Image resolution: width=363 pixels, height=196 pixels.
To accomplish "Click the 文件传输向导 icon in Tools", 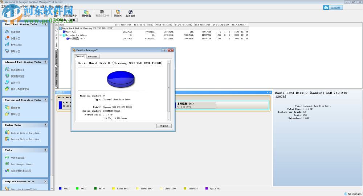I will click(7, 158).
